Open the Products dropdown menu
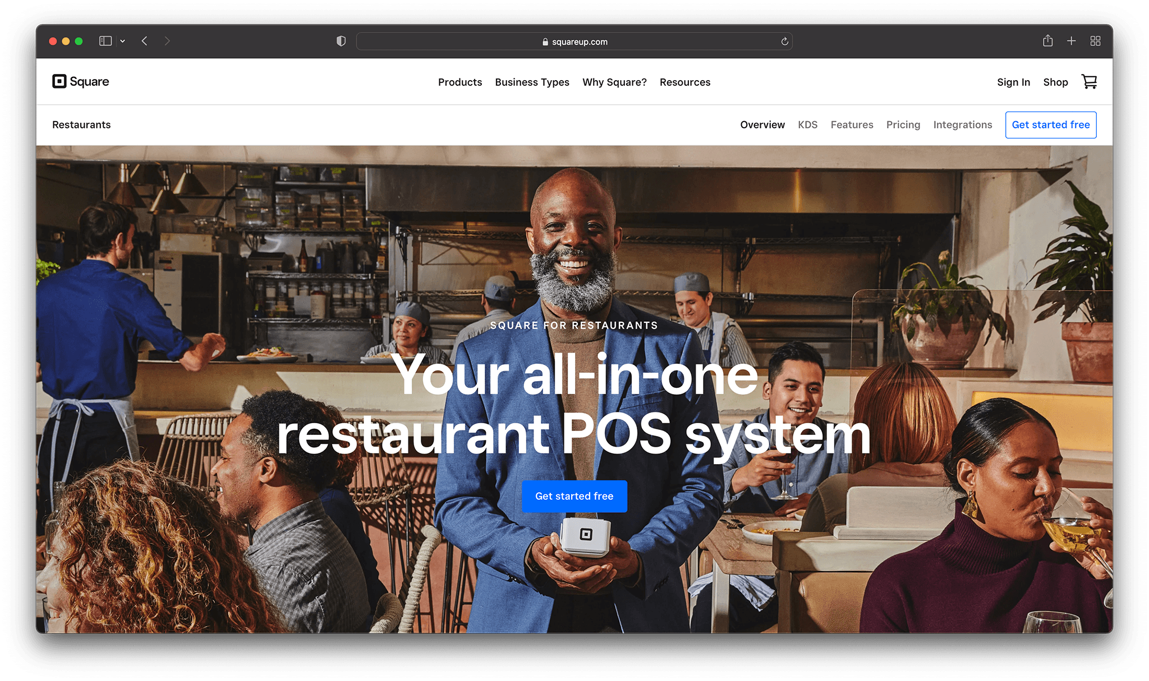This screenshot has width=1149, height=681. pyautogui.click(x=459, y=82)
